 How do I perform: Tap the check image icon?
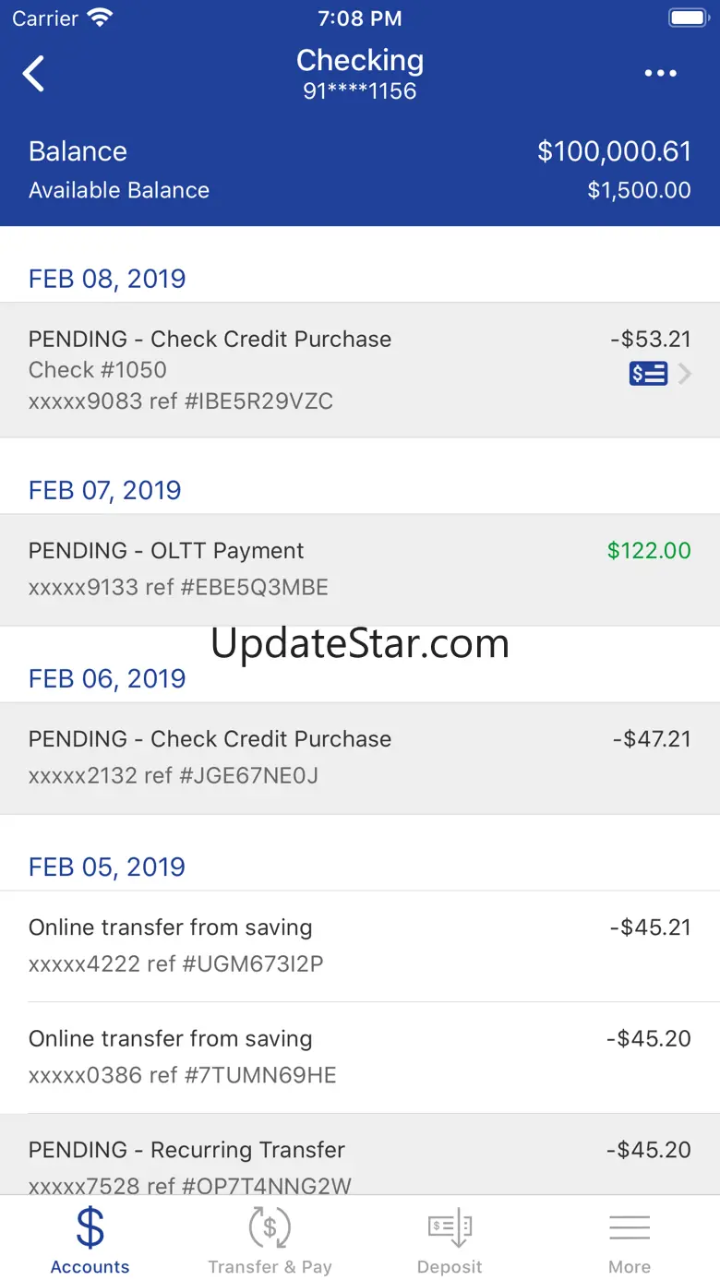point(648,374)
